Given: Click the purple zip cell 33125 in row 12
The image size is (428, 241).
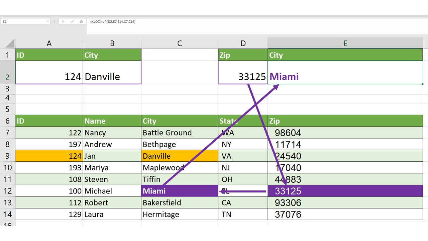Looking at the screenshot, I should (345, 191).
